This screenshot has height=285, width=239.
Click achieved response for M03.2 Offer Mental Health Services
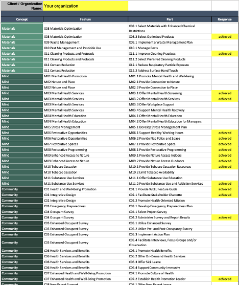(x=225, y=99)
